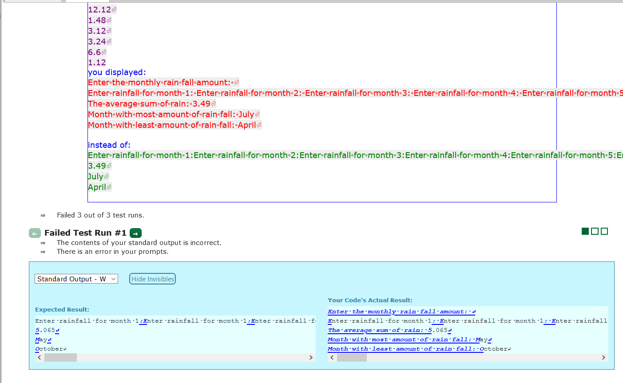Click the left scroll arrow under Actual Result pane
Screen dimensions: 623x383
pyautogui.click(x=332, y=357)
